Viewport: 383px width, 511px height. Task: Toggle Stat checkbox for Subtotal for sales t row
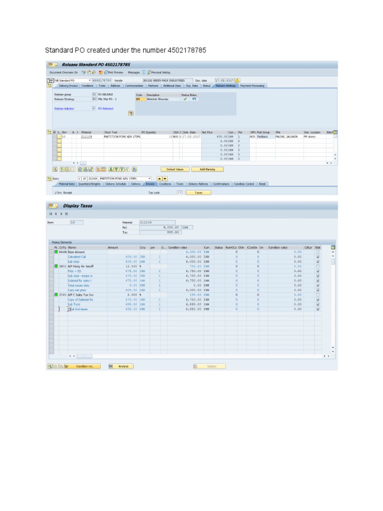318,280
